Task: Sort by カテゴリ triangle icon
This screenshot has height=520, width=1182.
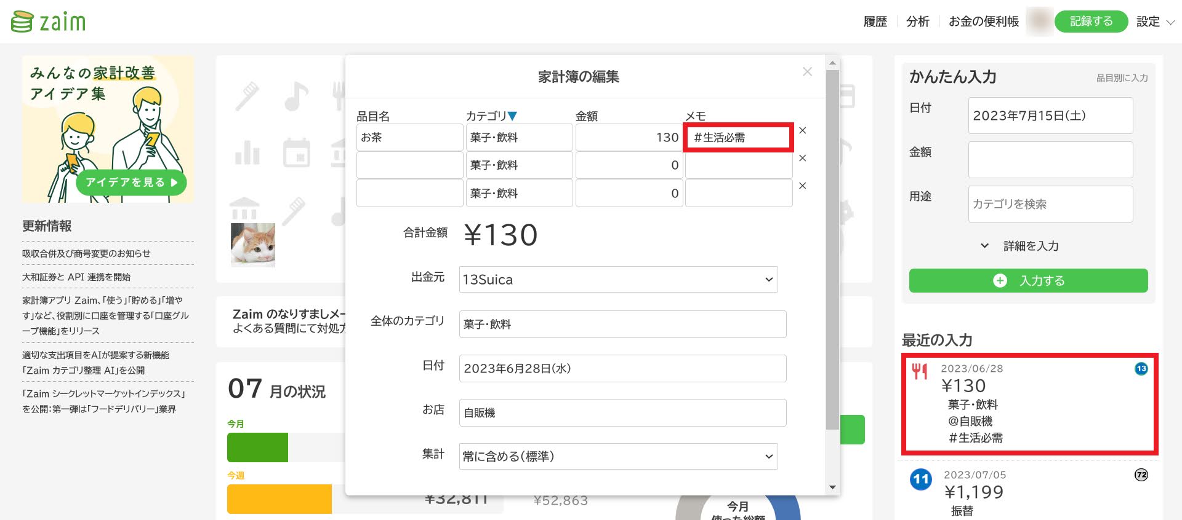Action: [x=512, y=116]
